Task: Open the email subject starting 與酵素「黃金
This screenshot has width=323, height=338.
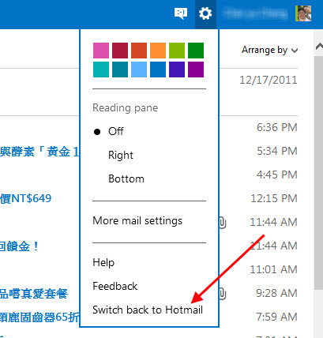Action: tap(39, 152)
